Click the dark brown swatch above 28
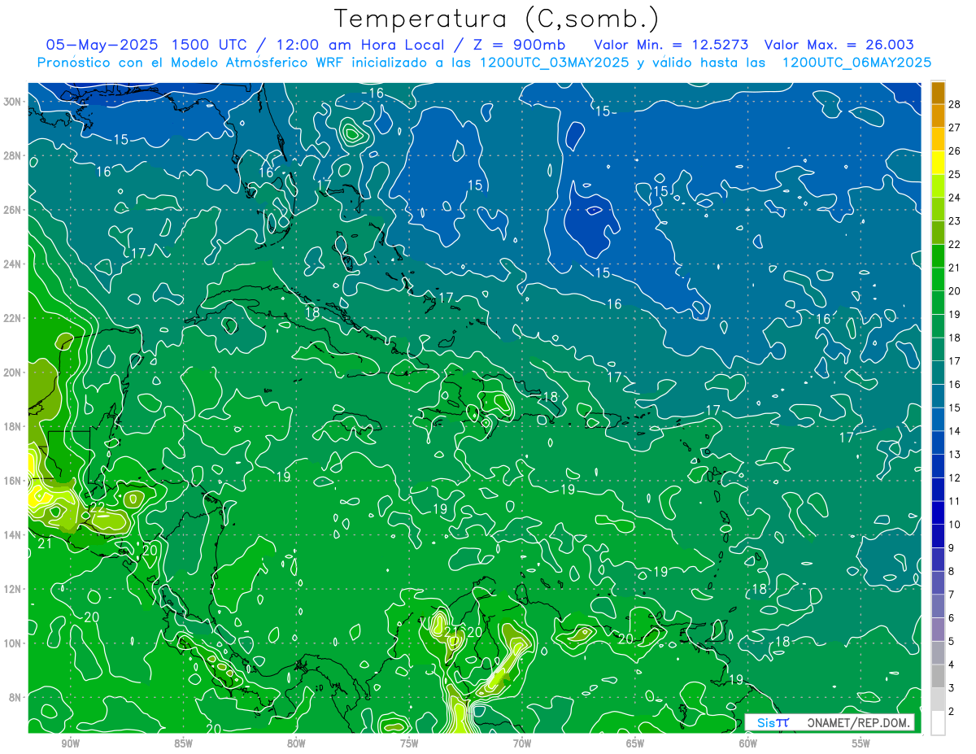 coord(938,93)
